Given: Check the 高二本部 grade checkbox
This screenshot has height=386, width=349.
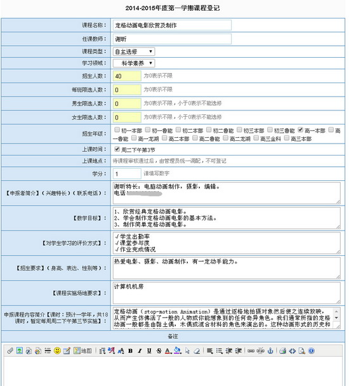Looking at the screenshot, I should [x=164, y=138].
